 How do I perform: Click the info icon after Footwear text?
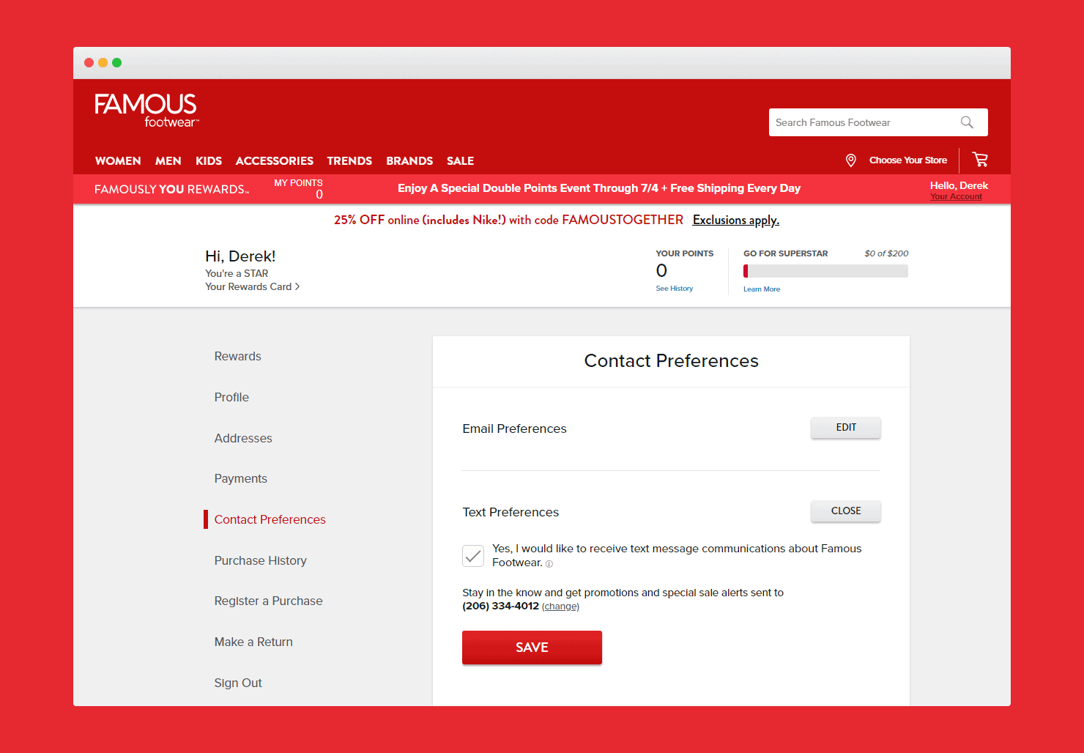549,564
